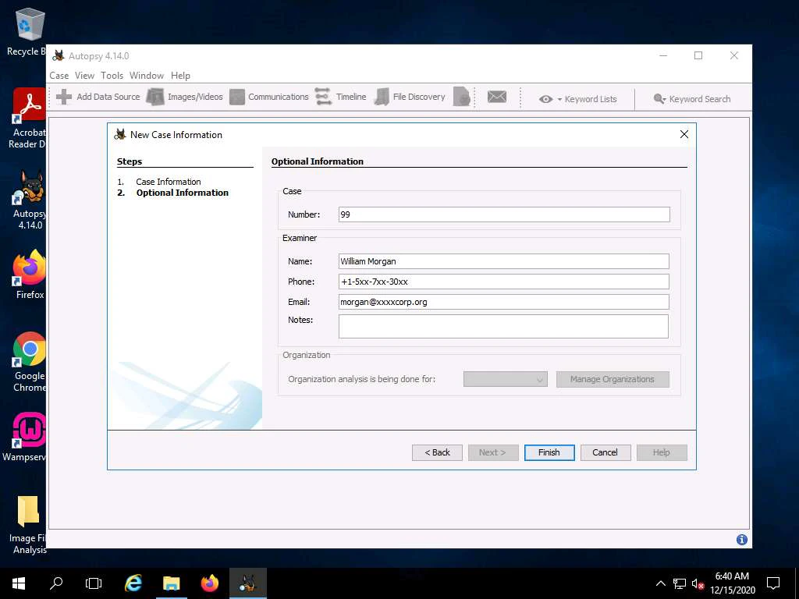Click the muted volume tray icon
Screen dimensions: 799x599
coord(697,583)
